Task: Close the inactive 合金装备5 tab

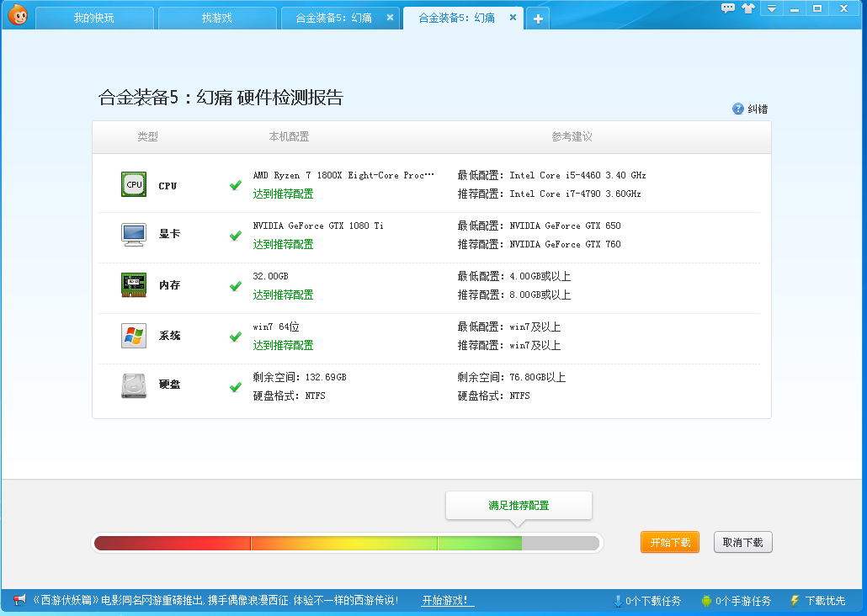Action: [x=390, y=17]
